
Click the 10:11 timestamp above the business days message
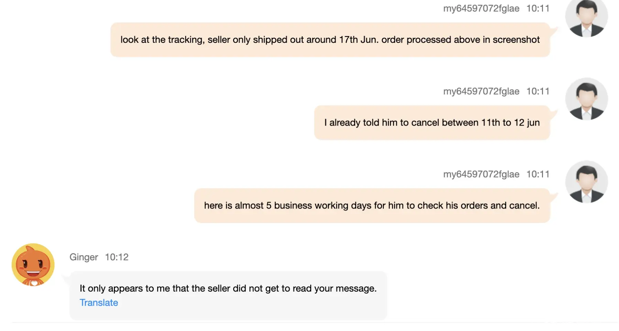point(538,175)
